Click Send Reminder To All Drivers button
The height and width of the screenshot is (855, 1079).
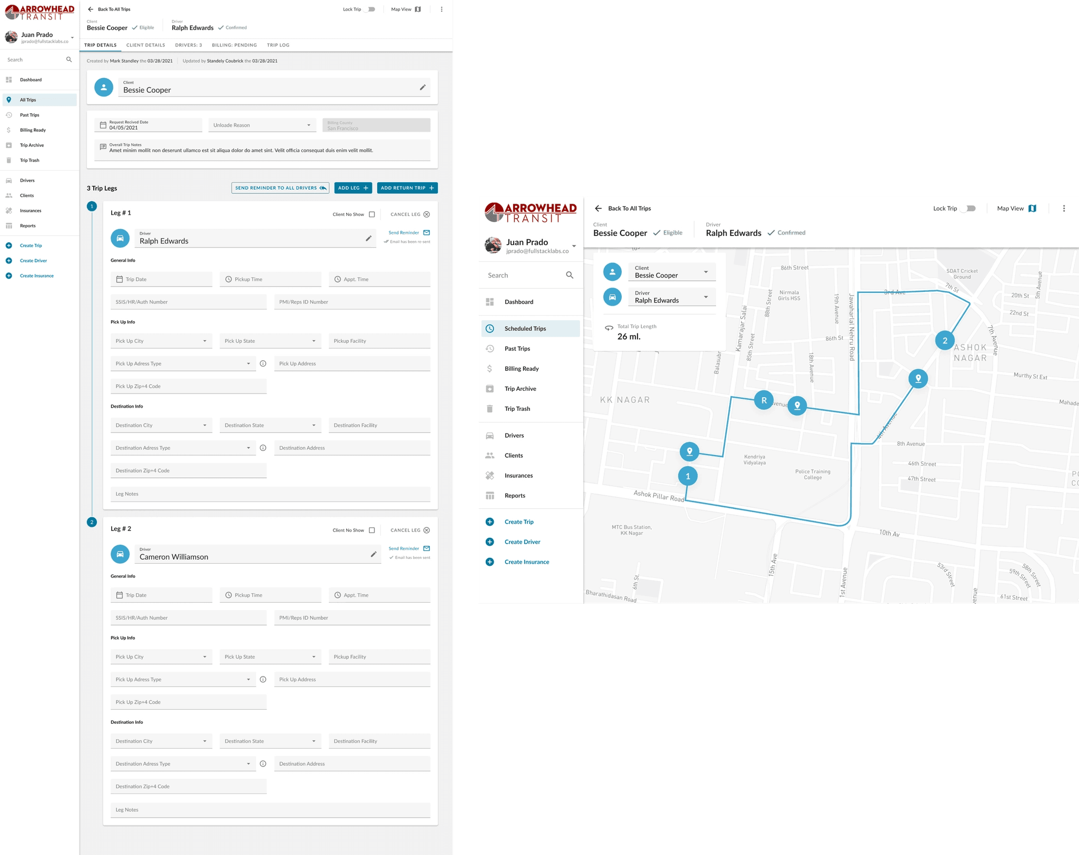[x=280, y=188]
